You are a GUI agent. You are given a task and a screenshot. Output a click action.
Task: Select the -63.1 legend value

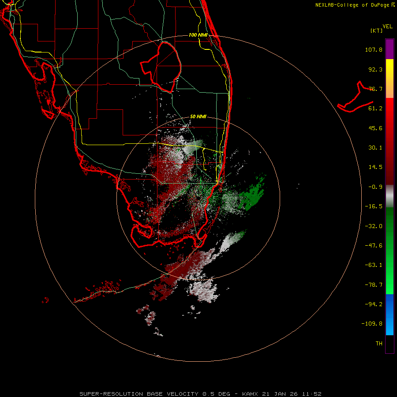pos(374,265)
